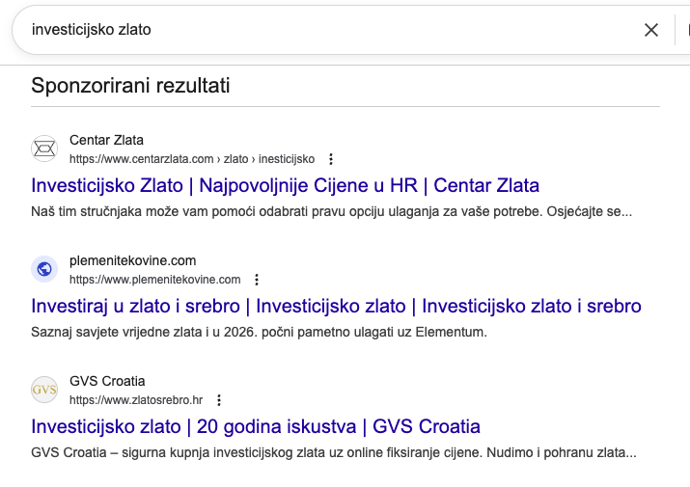Image resolution: width=690 pixels, height=487 pixels.
Task: Click the "Sponzorirani rezultati" heading
Action: coord(130,85)
